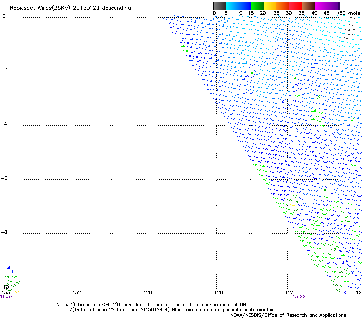Click the "-4" latitude axis label
Screen dimensions: 362x318
click(4, 124)
